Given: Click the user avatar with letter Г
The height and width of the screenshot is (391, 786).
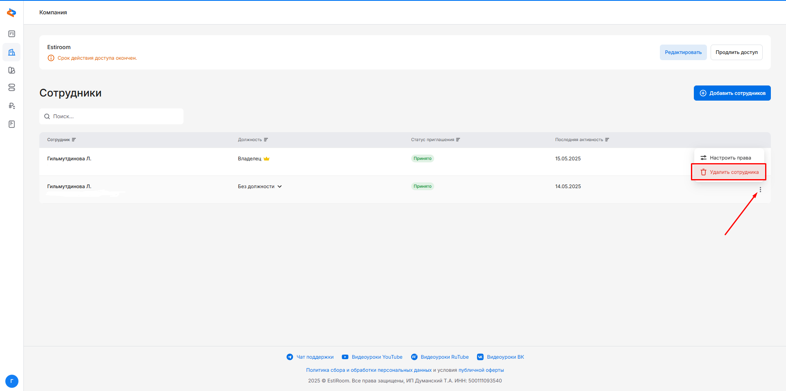Looking at the screenshot, I should coord(12,381).
